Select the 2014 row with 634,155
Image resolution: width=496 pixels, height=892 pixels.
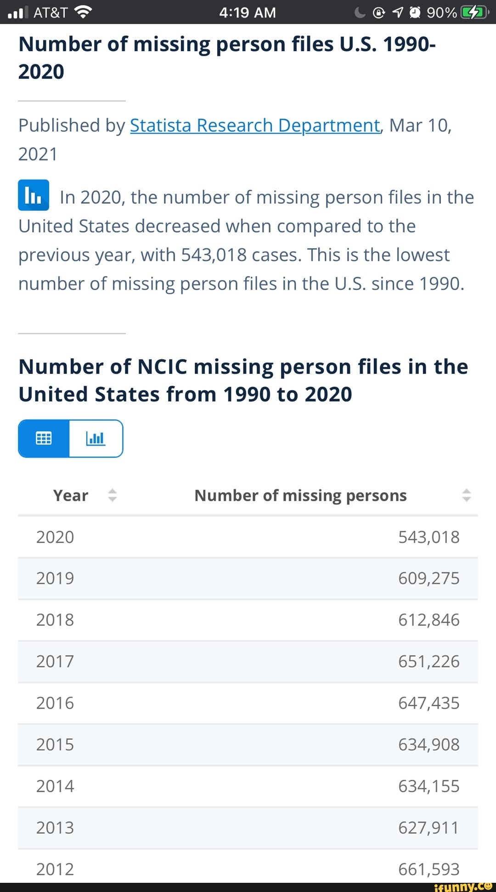click(x=248, y=786)
